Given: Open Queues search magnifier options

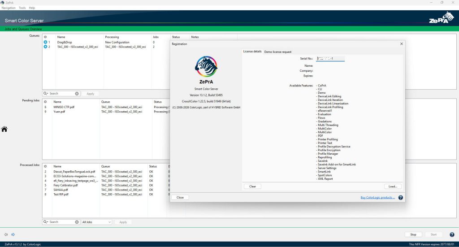Looking at the screenshot, I should click(x=46, y=94).
